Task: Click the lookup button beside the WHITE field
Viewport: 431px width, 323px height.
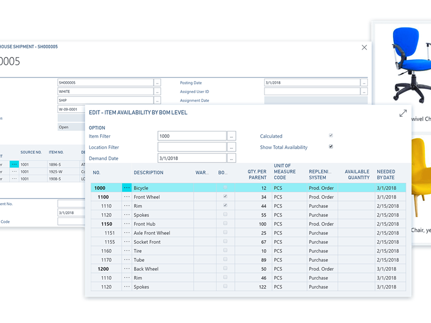Action: [157, 92]
